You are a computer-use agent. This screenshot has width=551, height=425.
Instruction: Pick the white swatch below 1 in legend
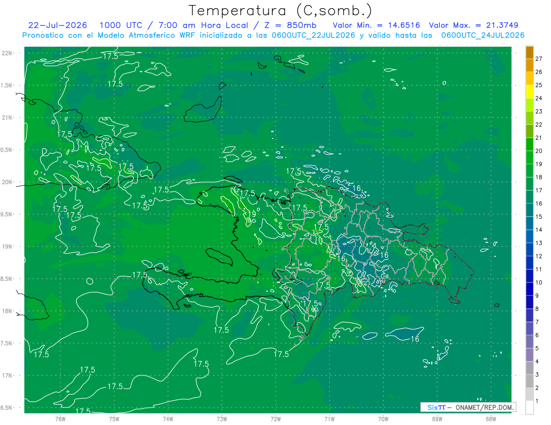(x=529, y=408)
